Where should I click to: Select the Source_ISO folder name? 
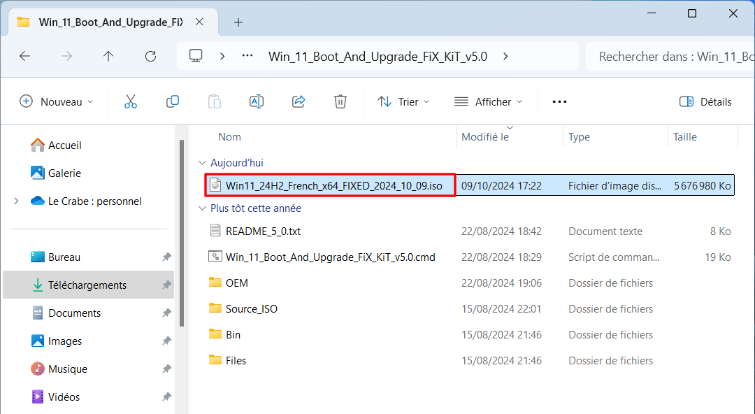[x=252, y=308]
